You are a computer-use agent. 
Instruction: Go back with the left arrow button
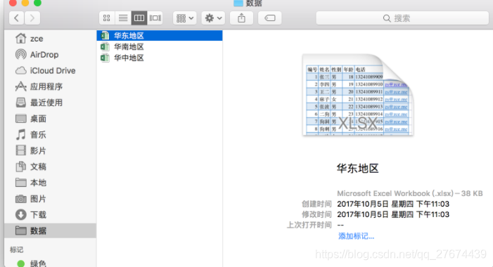[17, 18]
